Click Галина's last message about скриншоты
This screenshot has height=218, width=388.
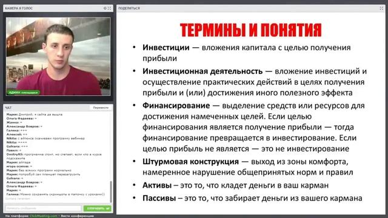56,194
